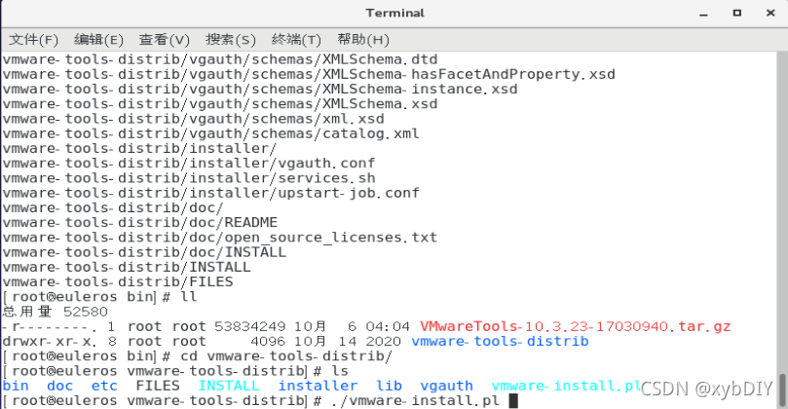Maximize the Terminal window

[x=736, y=13]
